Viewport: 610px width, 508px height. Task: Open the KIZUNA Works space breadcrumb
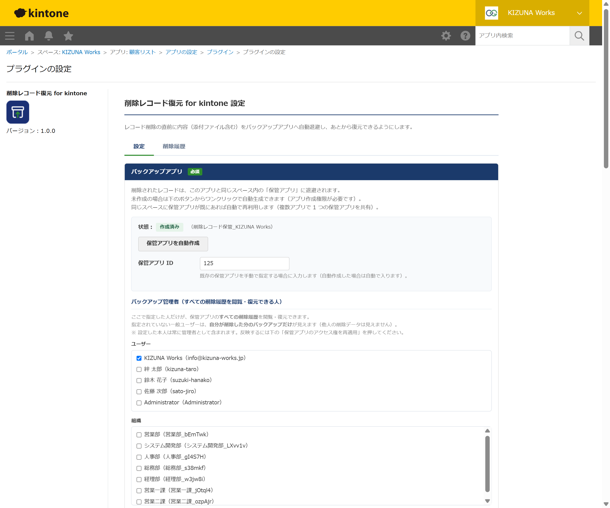[81, 52]
